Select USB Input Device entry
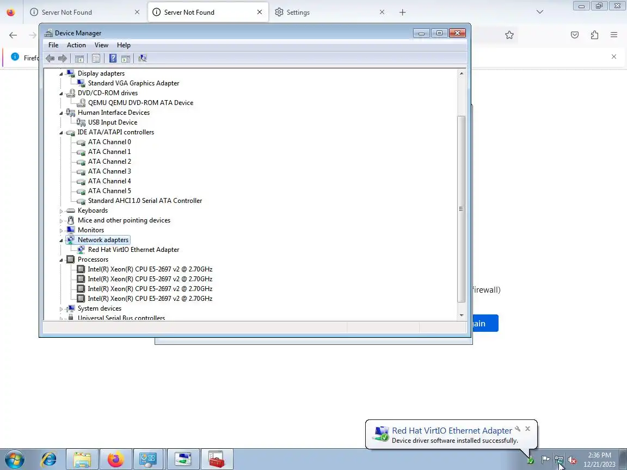The height and width of the screenshot is (470, 627). (112, 122)
